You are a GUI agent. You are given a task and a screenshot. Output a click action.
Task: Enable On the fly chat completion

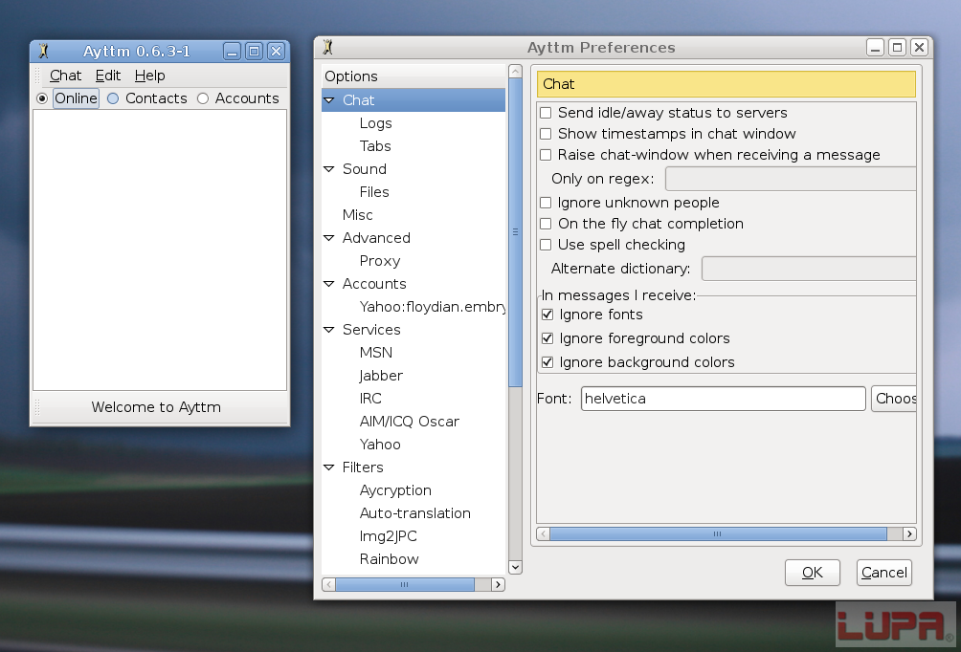click(546, 224)
